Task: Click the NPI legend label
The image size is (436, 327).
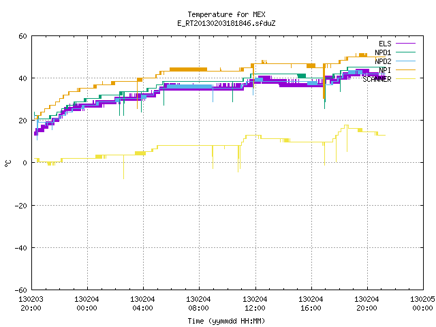Action: tap(385, 70)
